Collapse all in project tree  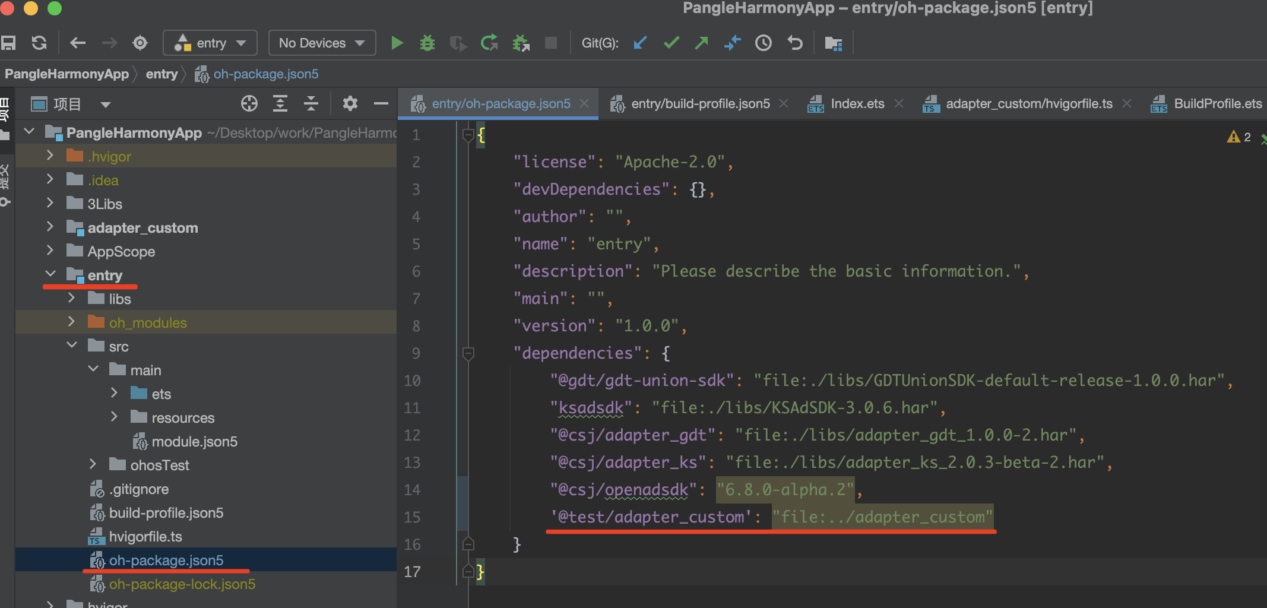(311, 104)
